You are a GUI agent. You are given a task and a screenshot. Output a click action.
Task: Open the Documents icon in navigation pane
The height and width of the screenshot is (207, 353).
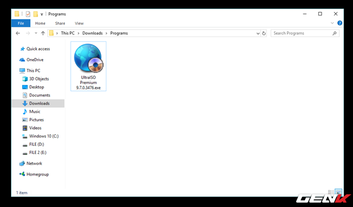(25, 95)
